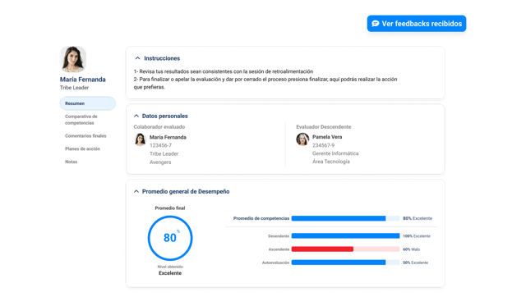
Task: Click the 60% Malo label
Action: pos(411,249)
